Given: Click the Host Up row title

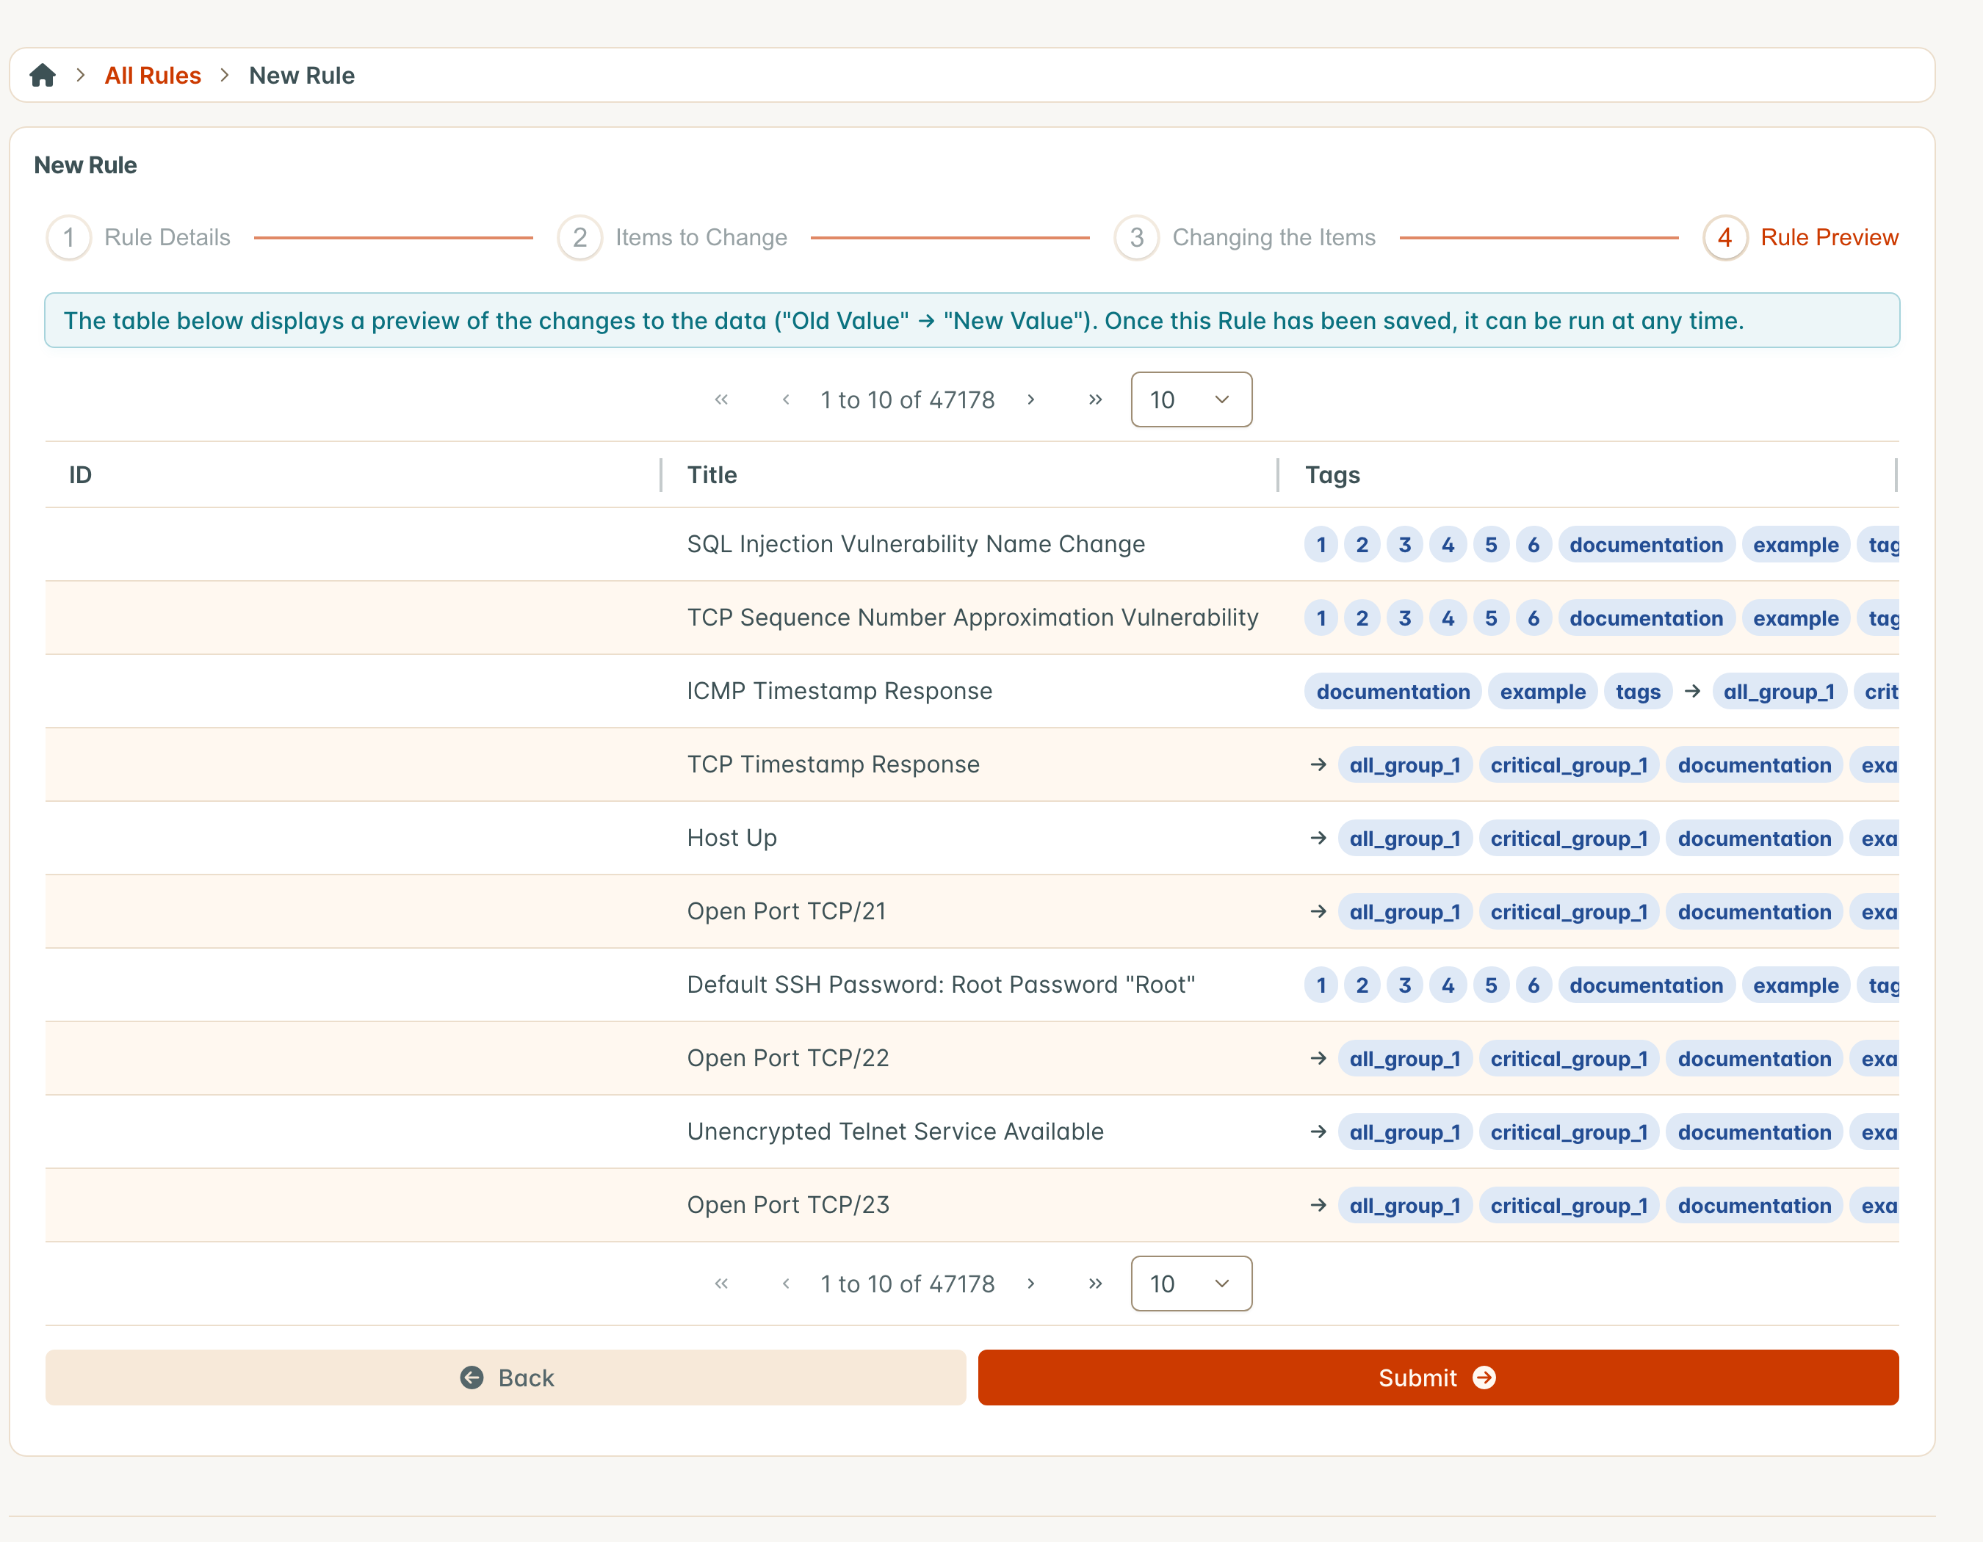Looking at the screenshot, I should coord(732,838).
